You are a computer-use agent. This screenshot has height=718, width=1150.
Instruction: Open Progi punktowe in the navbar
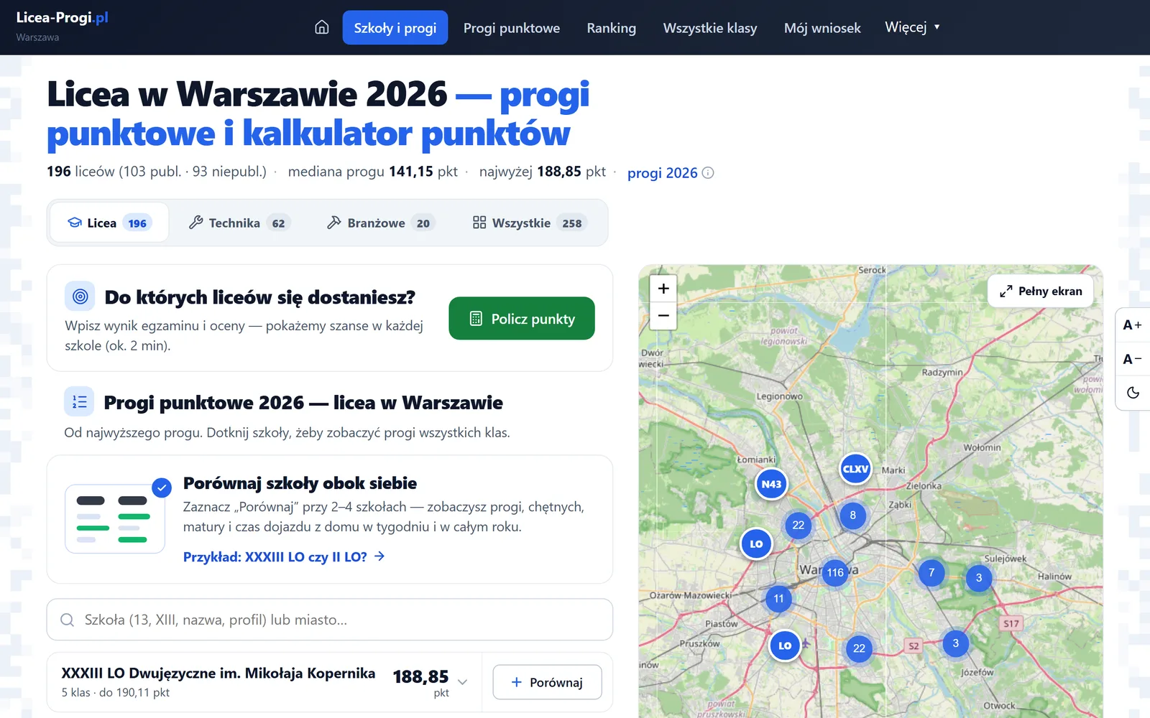(x=512, y=27)
